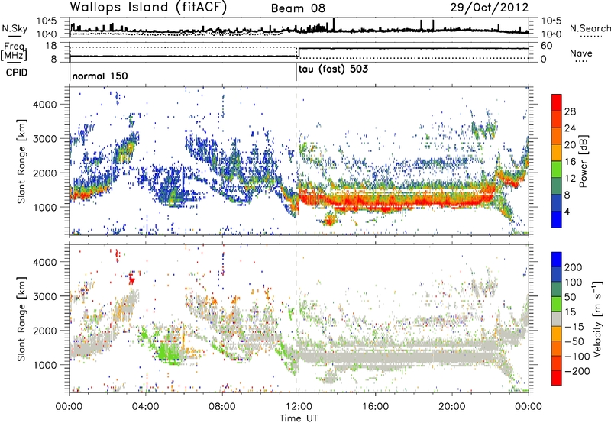This screenshot has width=611, height=423.
Task: Click the frequency step change near 12:00
Action: pos(297,52)
